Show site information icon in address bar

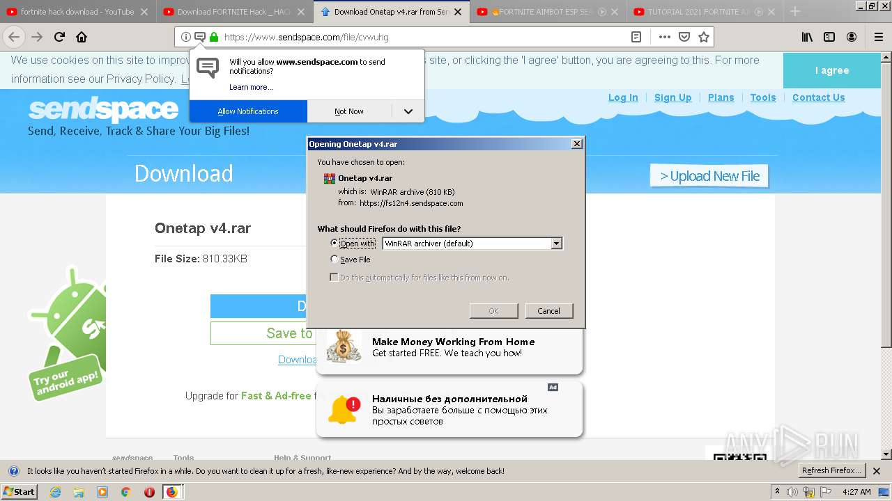point(186,37)
